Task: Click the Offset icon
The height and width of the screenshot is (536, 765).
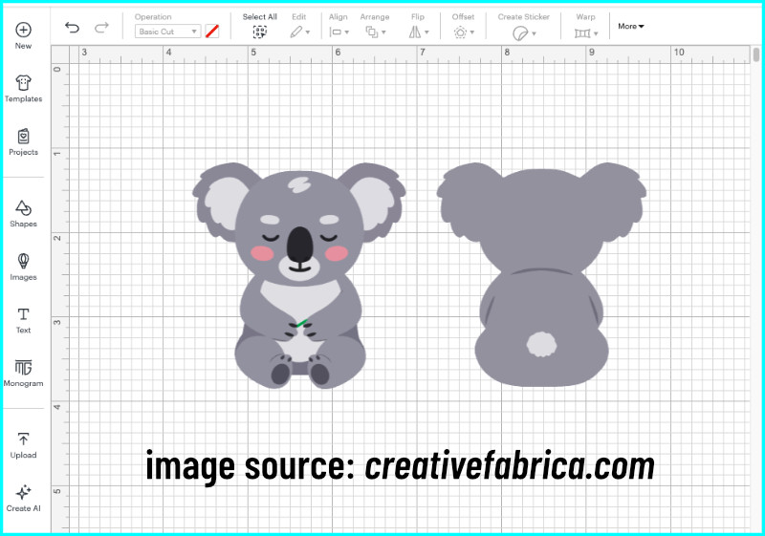Action: tap(460, 32)
